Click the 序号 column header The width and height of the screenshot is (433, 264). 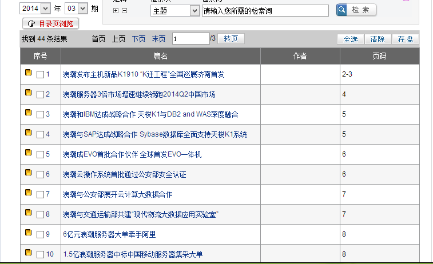(40, 56)
